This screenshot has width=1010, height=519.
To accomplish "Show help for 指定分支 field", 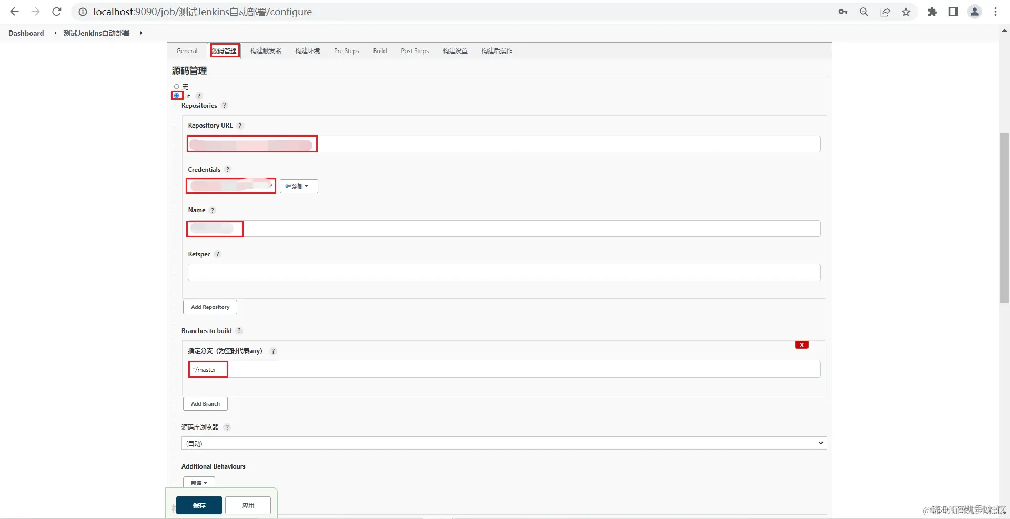I will (x=273, y=351).
